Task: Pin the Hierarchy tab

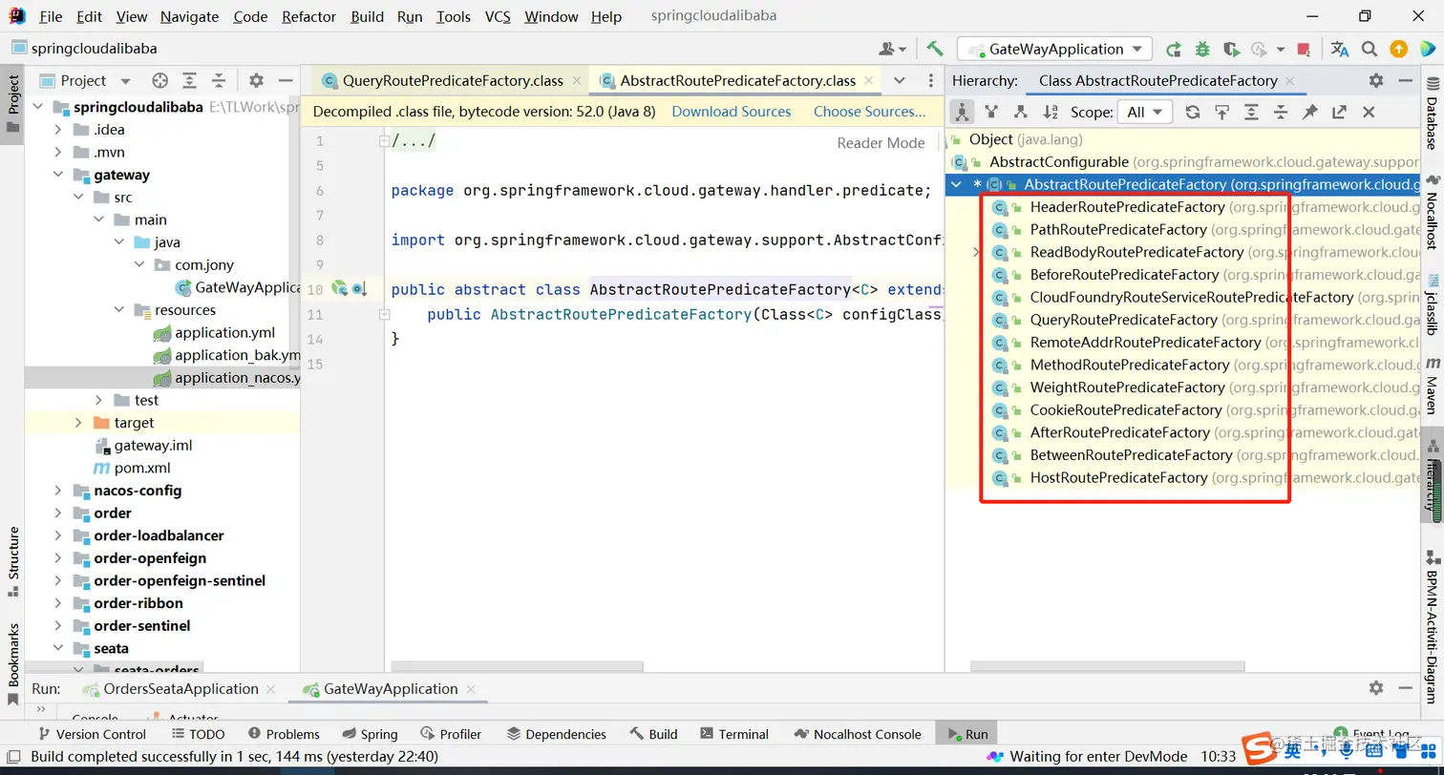Action: click(1310, 112)
